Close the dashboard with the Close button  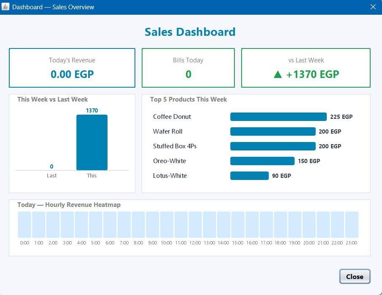(x=355, y=276)
